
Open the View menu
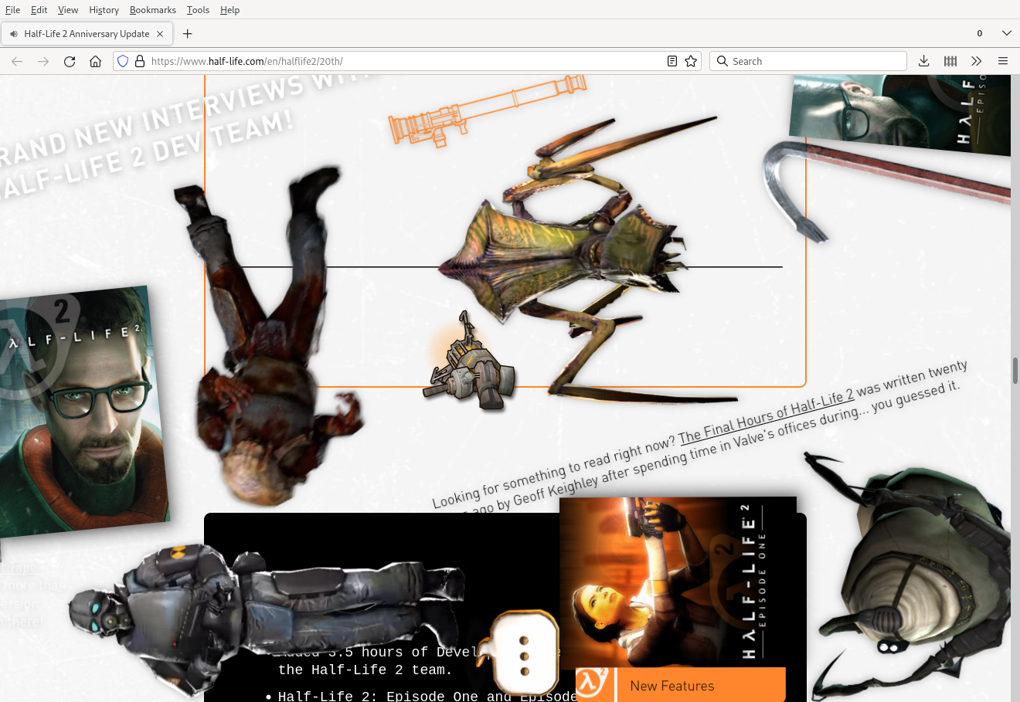point(68,10)
